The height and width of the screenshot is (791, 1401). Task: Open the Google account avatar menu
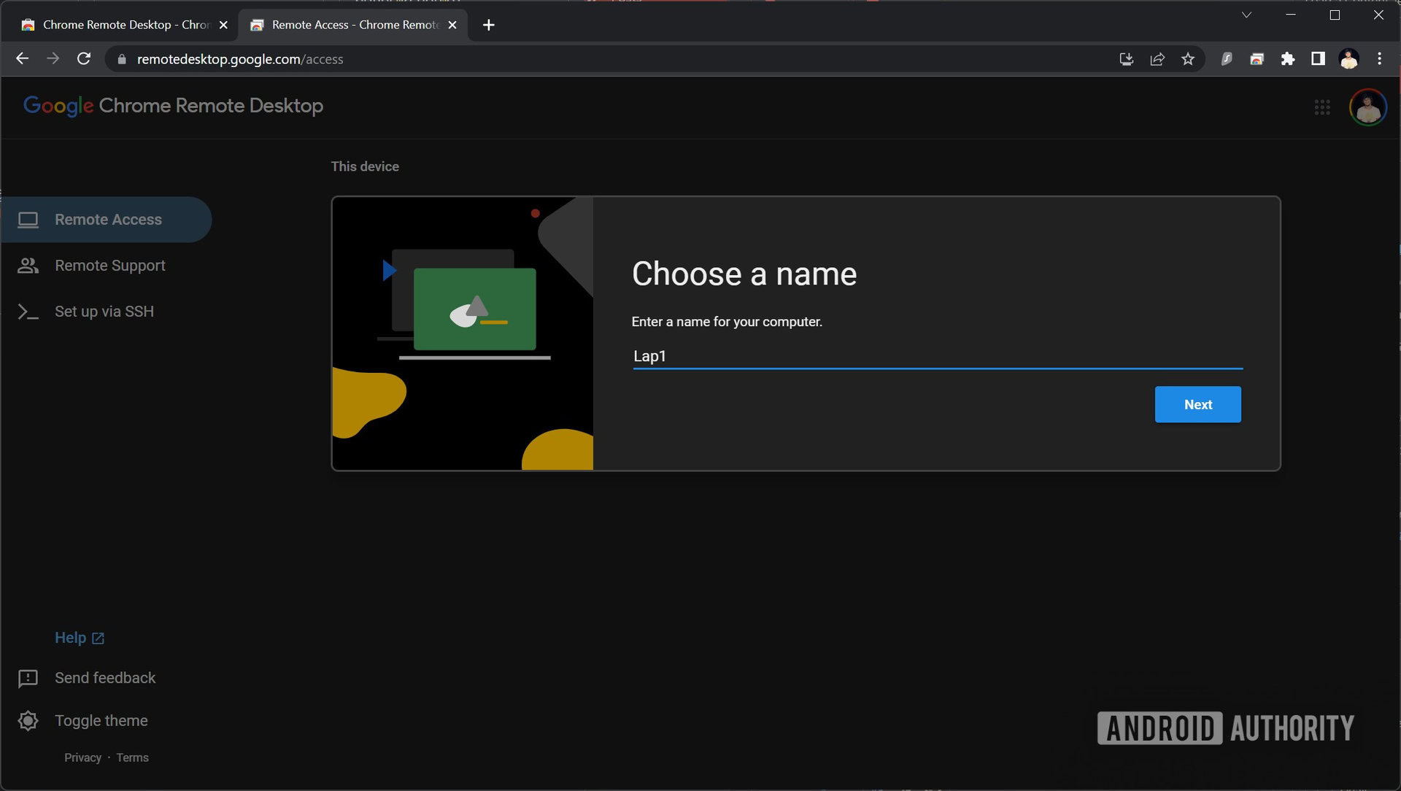tap(1367, 107)
